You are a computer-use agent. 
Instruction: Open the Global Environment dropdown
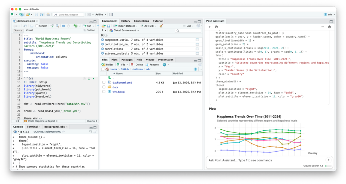pos(124,30)
